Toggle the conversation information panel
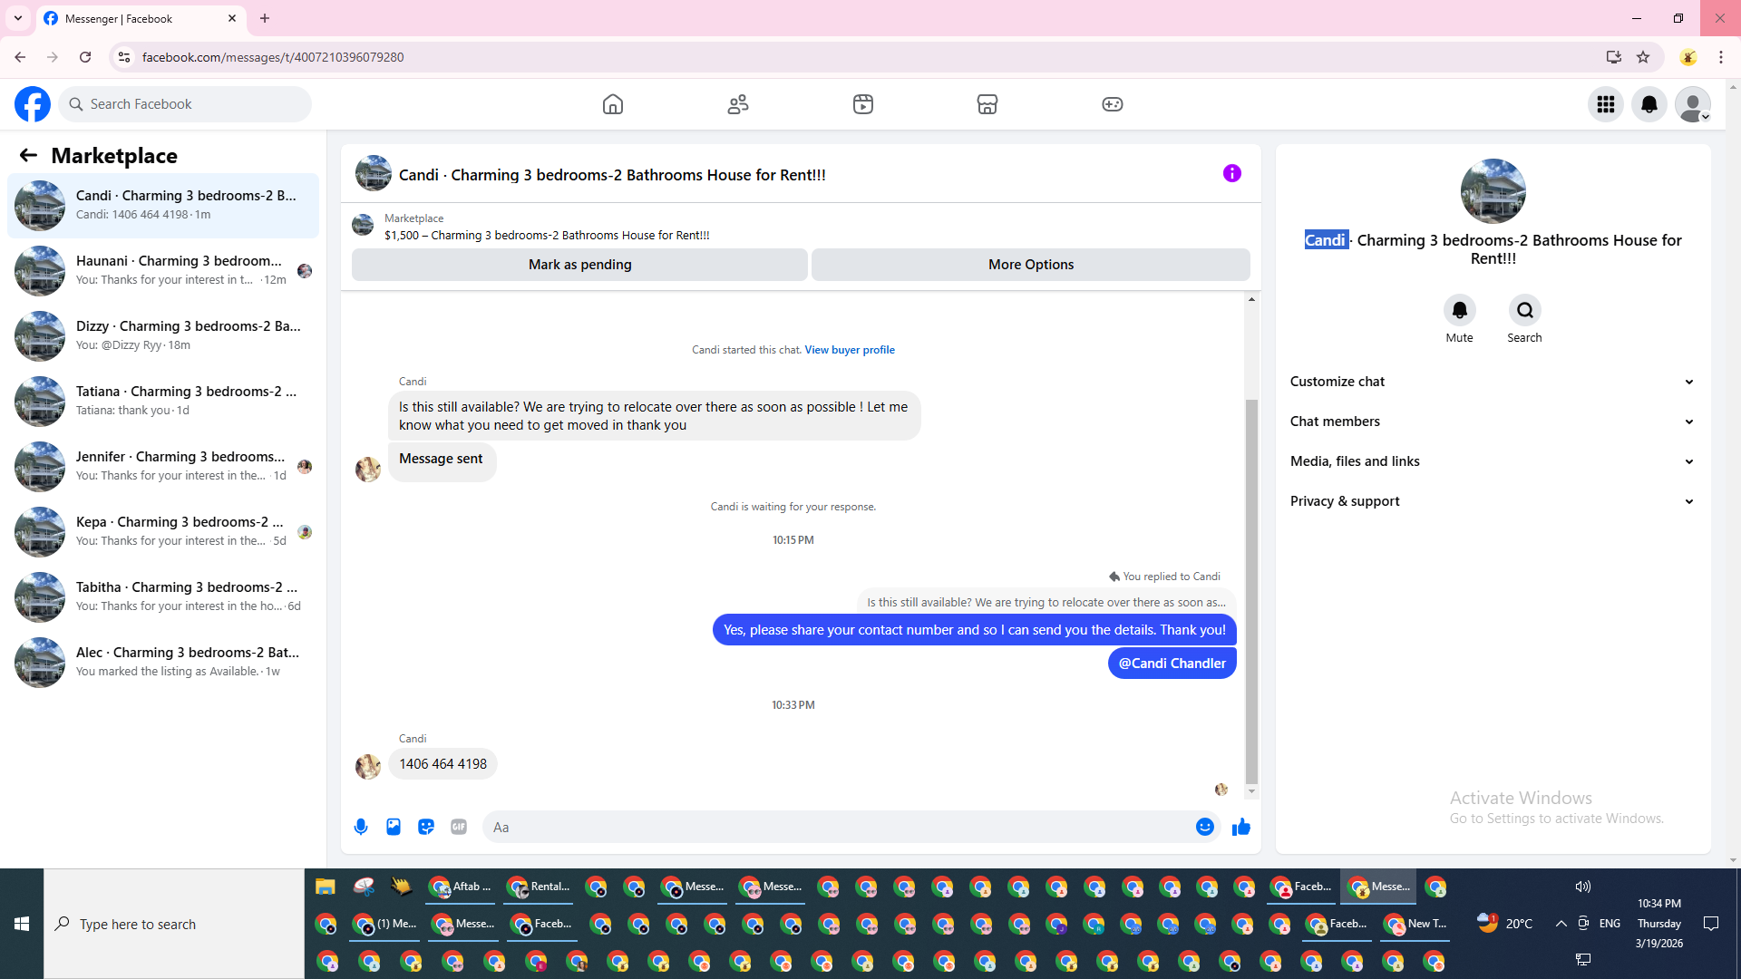 1231,173
